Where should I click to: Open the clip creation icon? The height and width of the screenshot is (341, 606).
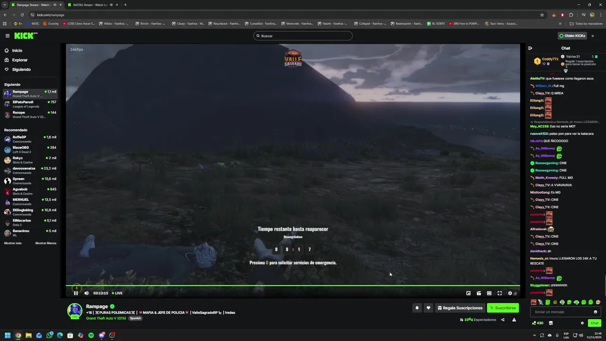tap(479, 293)
